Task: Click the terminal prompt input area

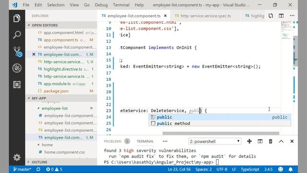Action: pyautogui.click(x=217, y=162)
